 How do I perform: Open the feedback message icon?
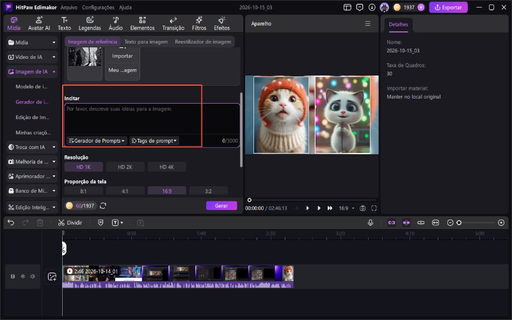click(360, 7)
